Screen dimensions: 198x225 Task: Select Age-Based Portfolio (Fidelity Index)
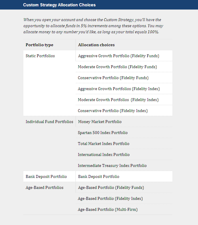(x=110, y=198)
